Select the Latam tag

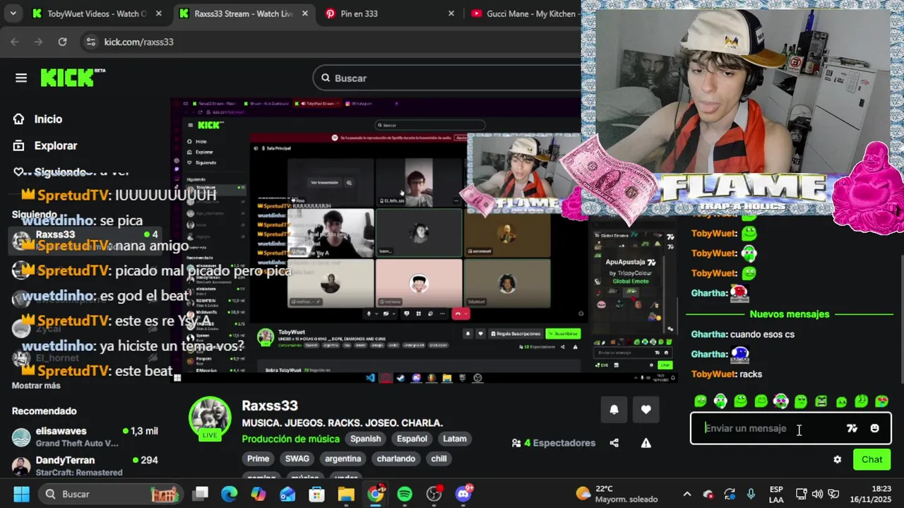point(455,439)
